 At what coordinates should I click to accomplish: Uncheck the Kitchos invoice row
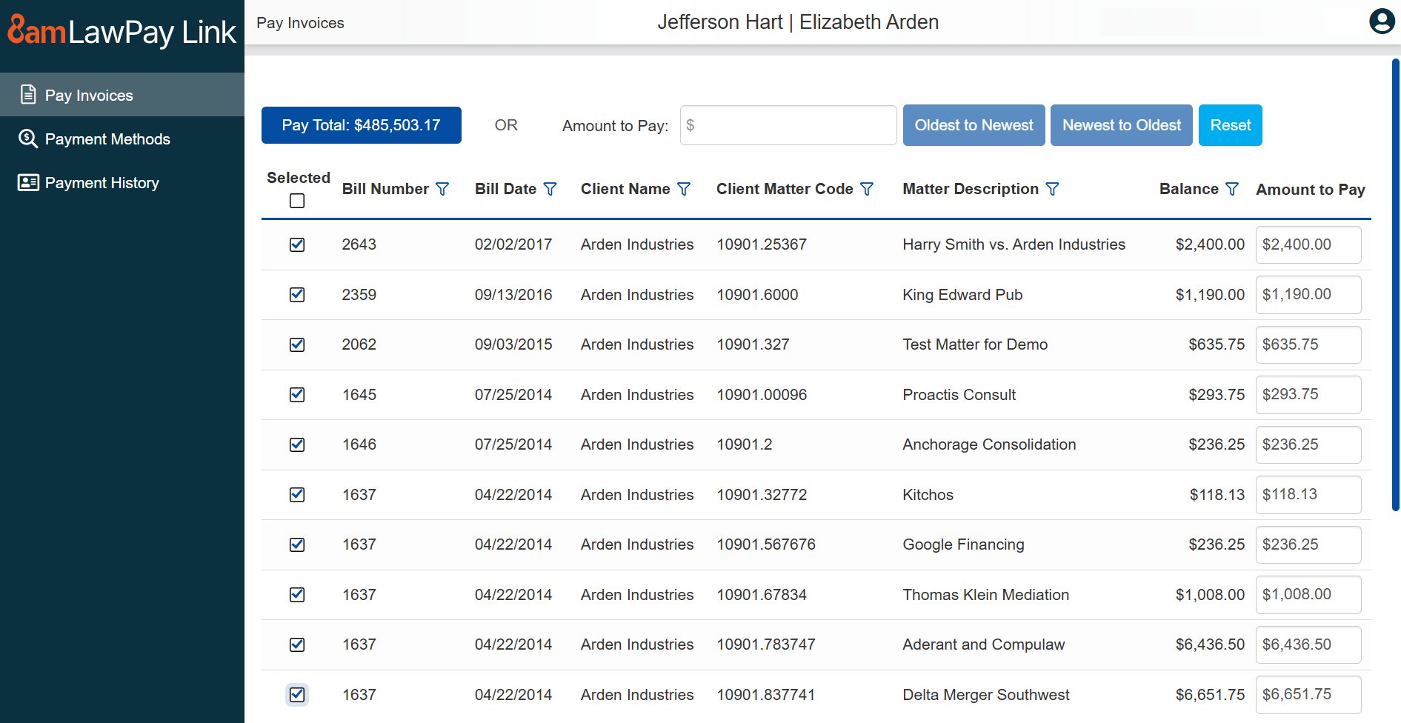(296, 494)
